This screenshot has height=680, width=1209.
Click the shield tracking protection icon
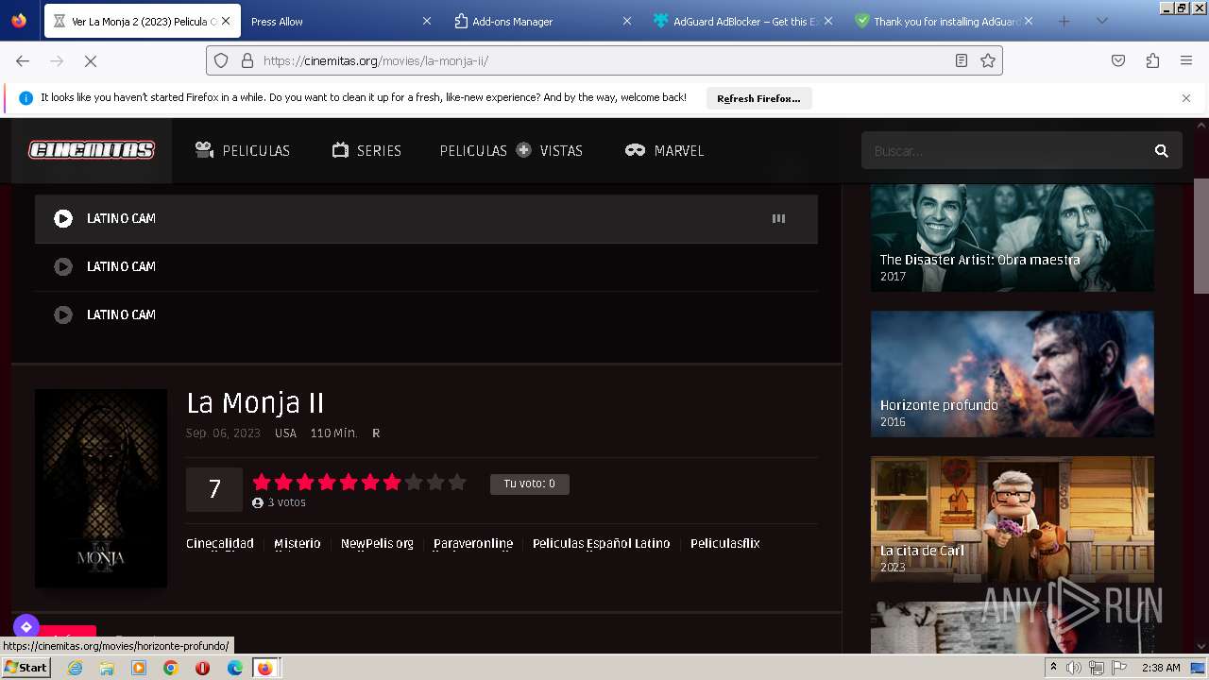tap(221, 60)
